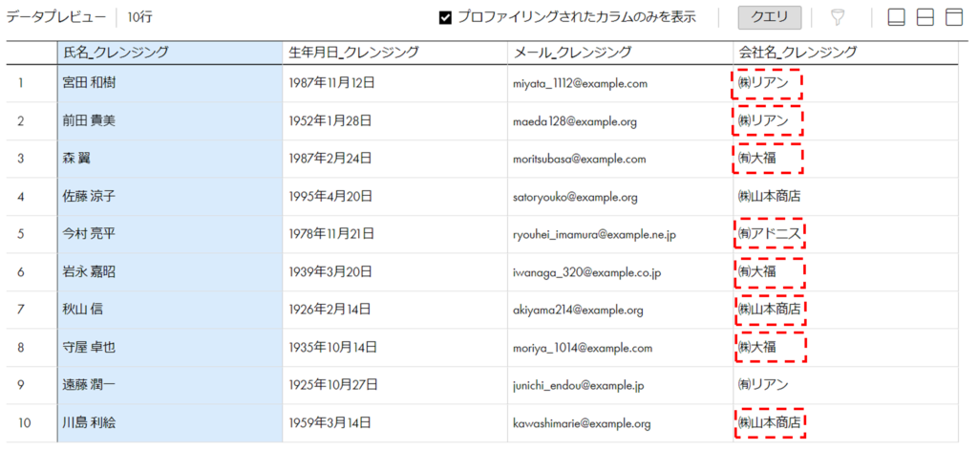Select row number 1

[x=21, y=83]
